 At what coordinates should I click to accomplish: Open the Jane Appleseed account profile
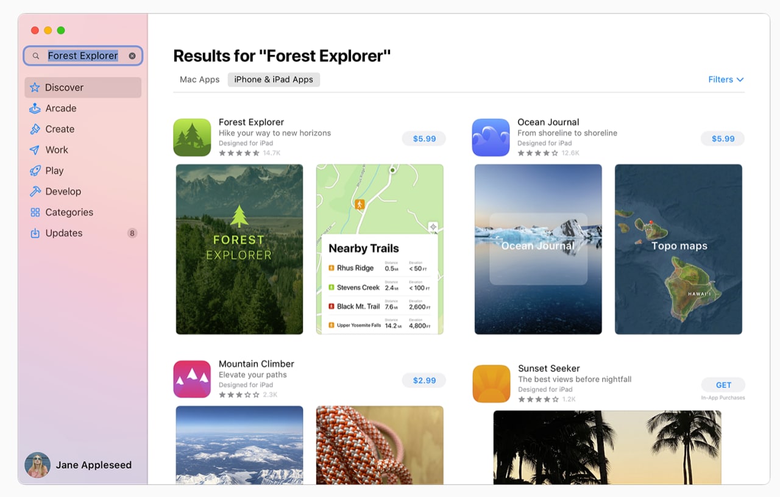79,465
